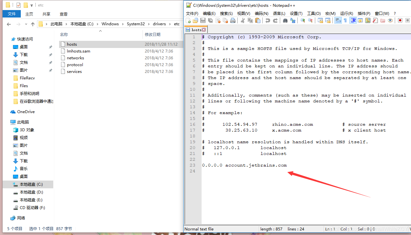Open the 文件(F) menu in Notepad++

[x=192, y=13]
